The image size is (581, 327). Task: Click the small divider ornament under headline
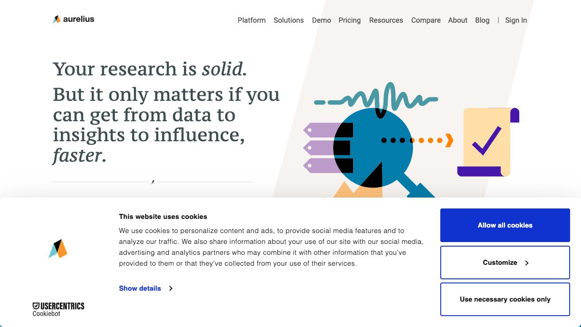[153, 182]
